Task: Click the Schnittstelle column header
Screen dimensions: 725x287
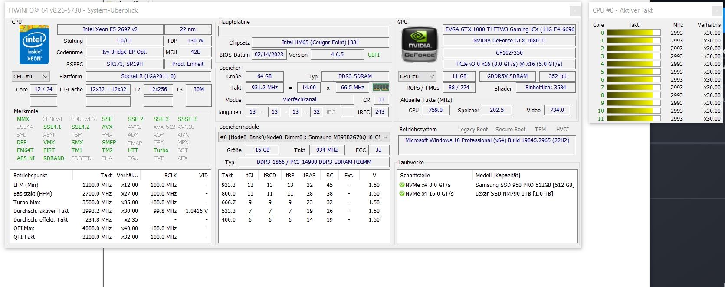Action: 435,176
